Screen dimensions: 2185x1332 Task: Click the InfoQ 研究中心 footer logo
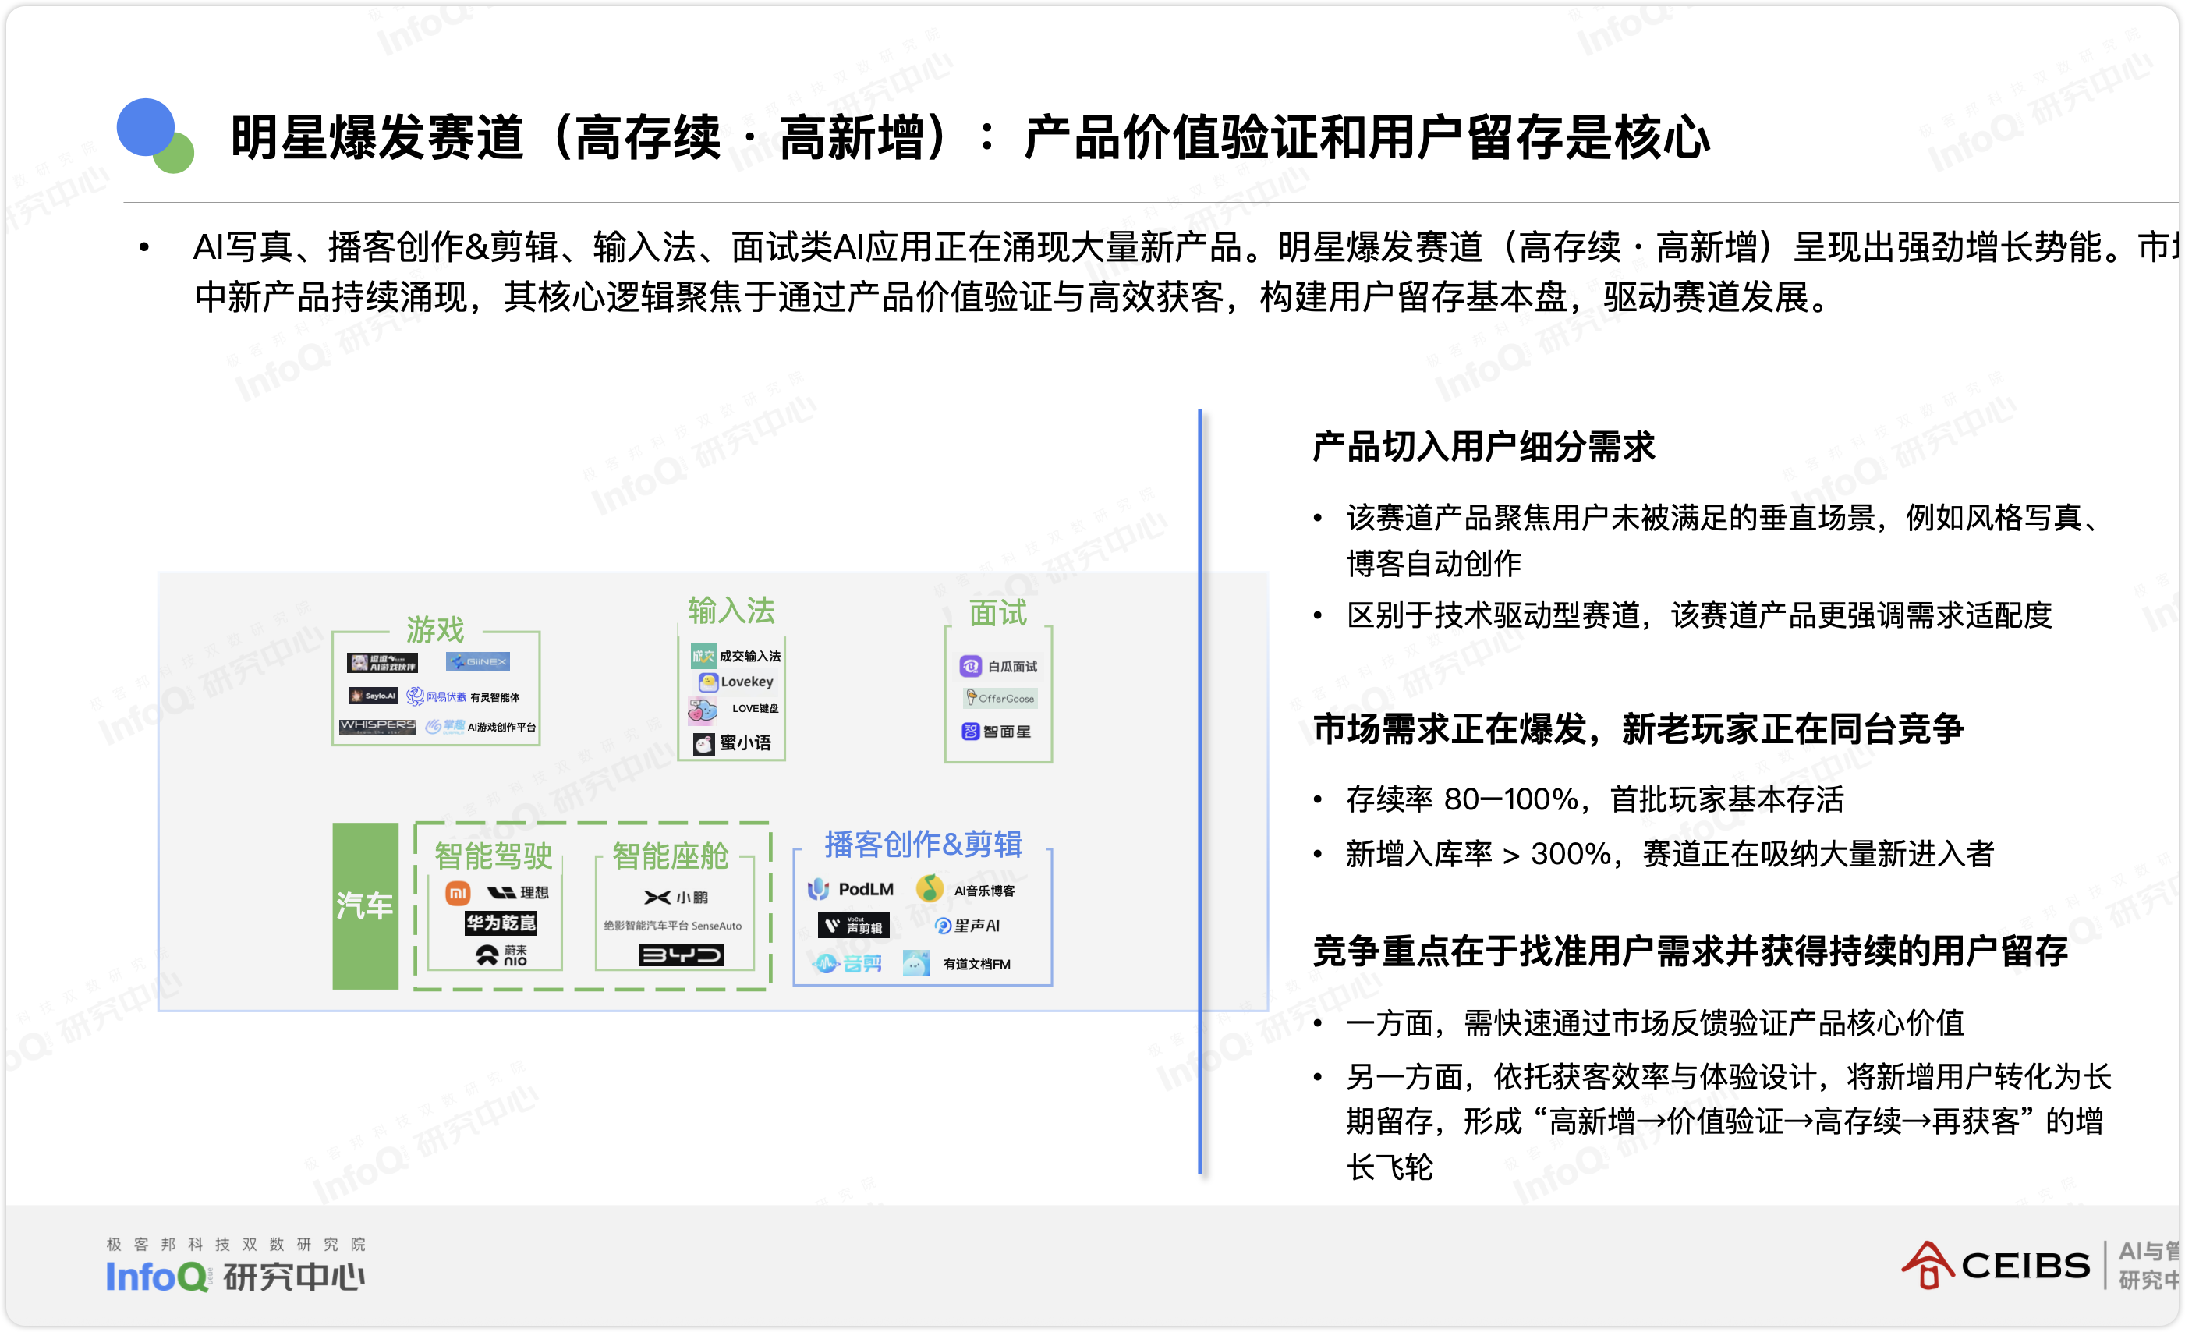pos(235,1275)
